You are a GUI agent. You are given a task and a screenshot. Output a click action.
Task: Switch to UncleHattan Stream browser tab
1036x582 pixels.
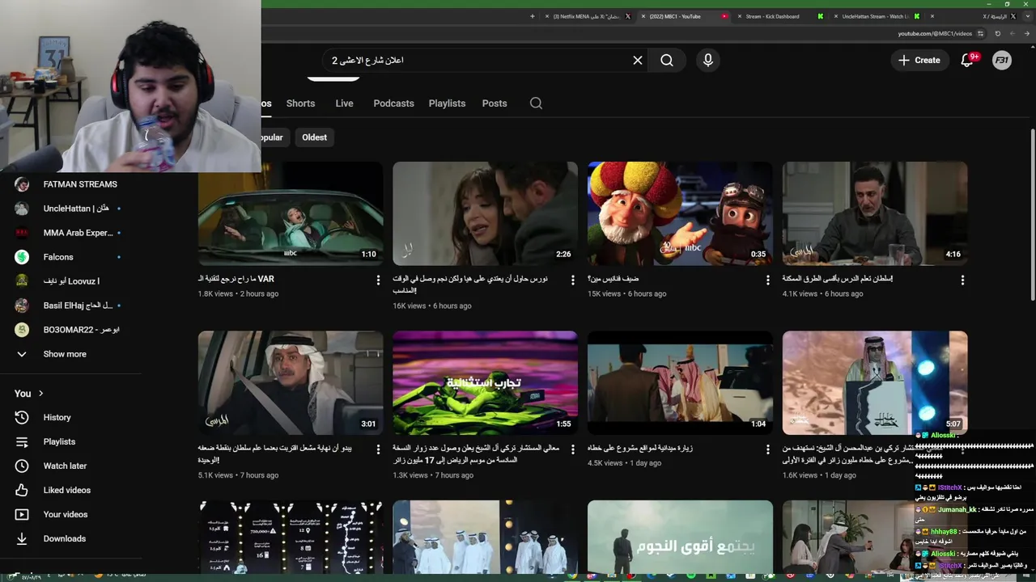(874, 16)
